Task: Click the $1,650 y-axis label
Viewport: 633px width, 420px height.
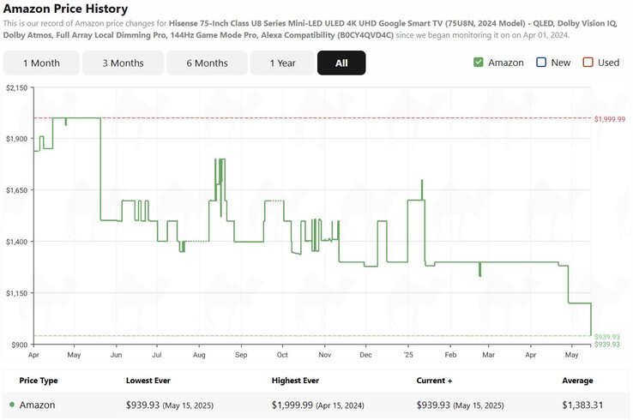Action: pos(17,190)
